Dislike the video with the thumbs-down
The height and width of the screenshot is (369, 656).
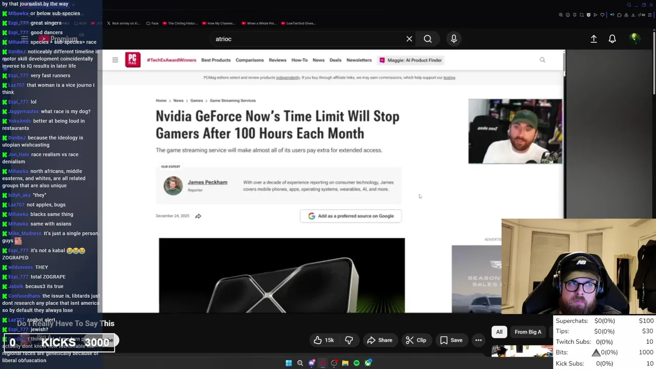pos(349,340)
